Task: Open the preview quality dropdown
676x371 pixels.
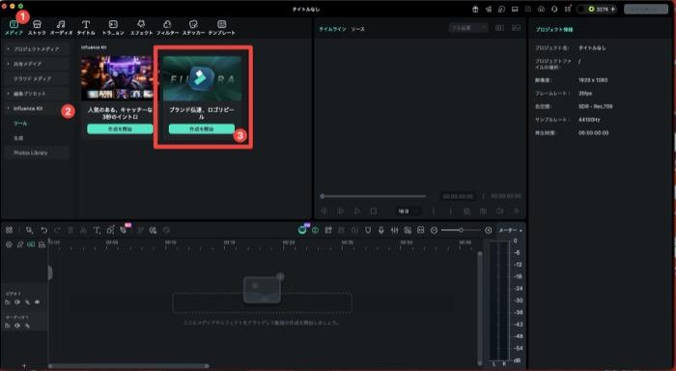Action: click(468, 28)
